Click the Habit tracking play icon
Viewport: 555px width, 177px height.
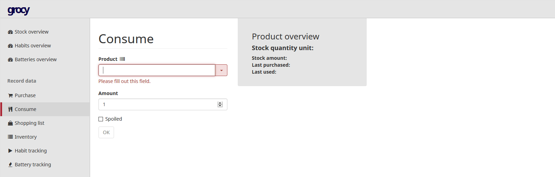(10, 151)
